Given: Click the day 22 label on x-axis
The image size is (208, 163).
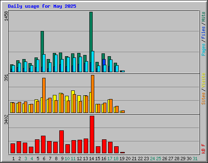Looking at the screenshot, I should pos(140,159).
